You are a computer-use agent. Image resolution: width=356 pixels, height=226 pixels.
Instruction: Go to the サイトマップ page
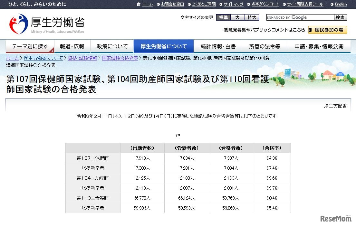pyautogui.click(x=233, y=4)
